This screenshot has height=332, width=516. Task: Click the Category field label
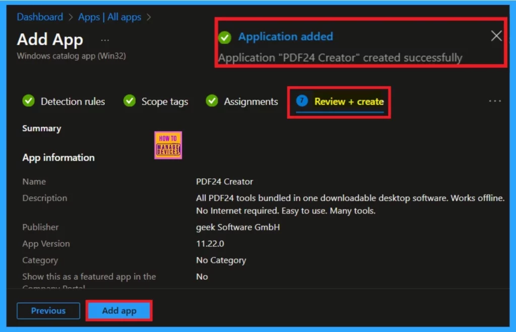point(40,260)
